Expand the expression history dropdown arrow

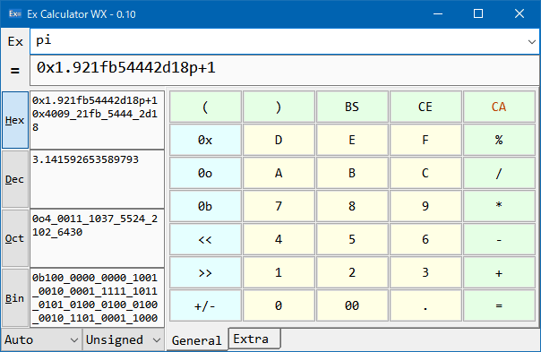pyautogui.click(x=531, y=42)
